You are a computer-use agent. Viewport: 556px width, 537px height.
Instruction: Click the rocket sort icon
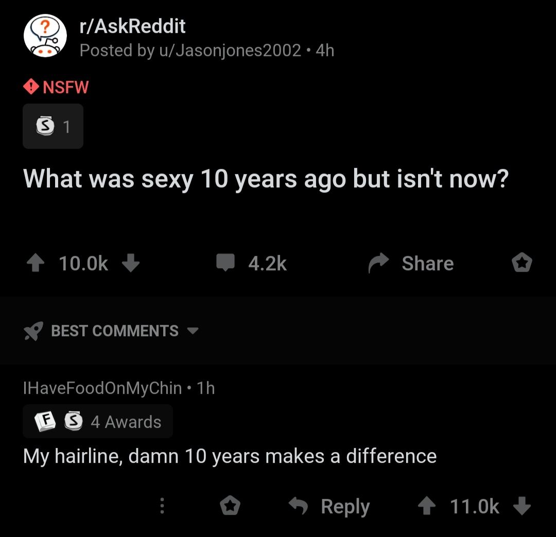point(33,331)
